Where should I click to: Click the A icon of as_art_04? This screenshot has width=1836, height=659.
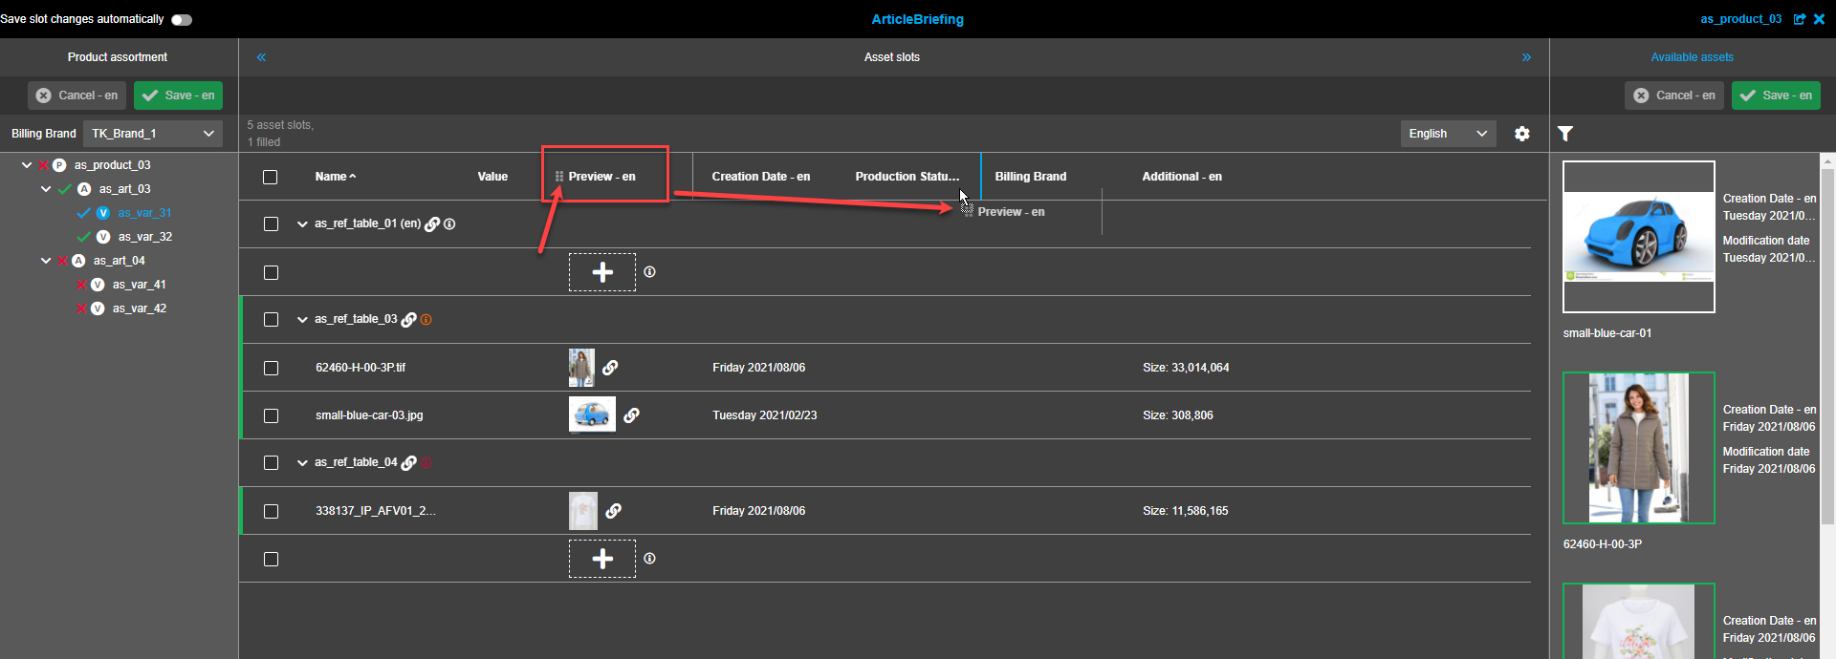point(78,261)
